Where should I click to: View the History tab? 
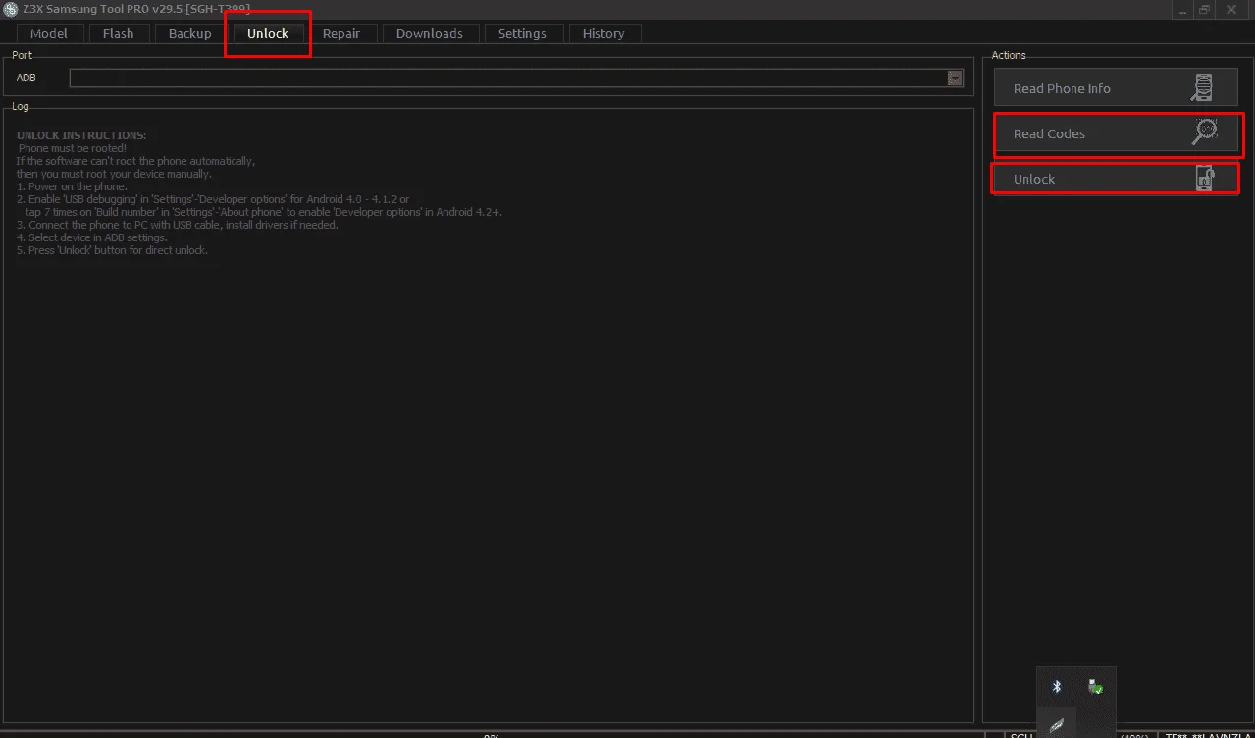point(603,33)
